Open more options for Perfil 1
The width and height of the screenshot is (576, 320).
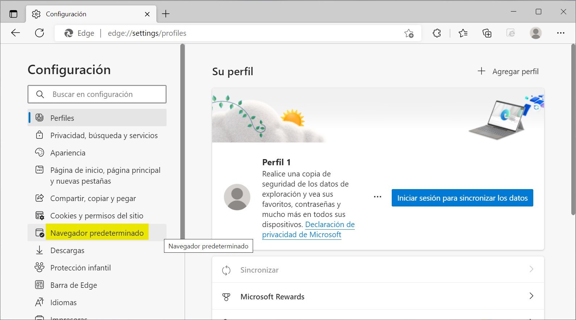tap(378, 197)
